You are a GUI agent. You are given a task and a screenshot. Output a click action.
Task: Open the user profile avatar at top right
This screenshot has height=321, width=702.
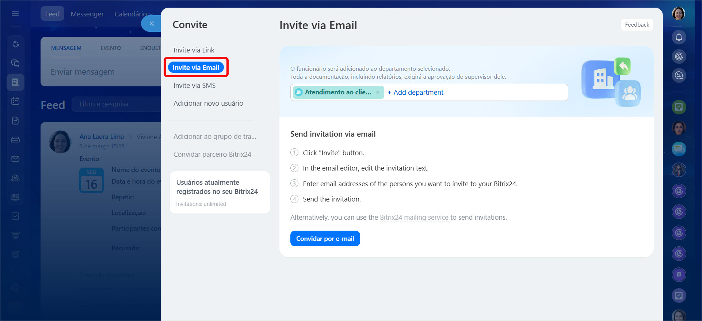678,14
